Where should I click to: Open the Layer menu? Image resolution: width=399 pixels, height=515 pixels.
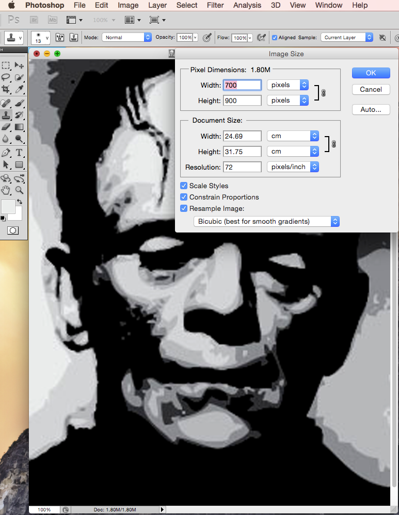157,5
